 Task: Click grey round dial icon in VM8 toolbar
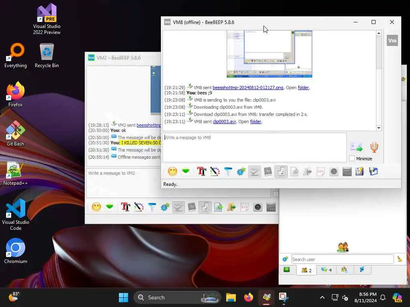334,171
